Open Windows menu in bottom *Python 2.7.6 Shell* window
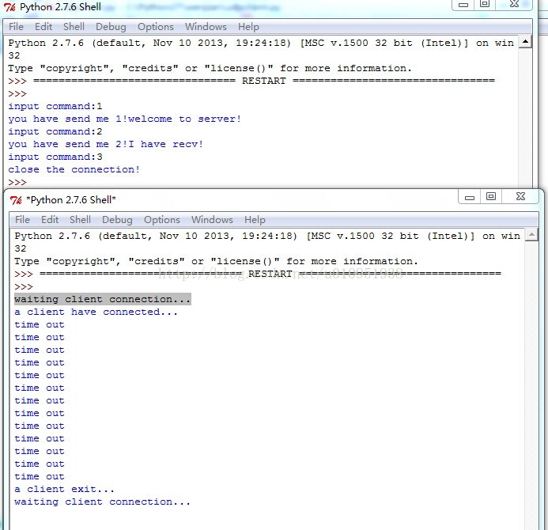Viewport: 548px width, 530px height. tap(212, 220)
